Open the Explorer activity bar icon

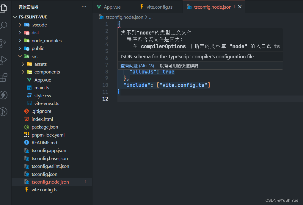pyautogui.click(x=3, y=8)
